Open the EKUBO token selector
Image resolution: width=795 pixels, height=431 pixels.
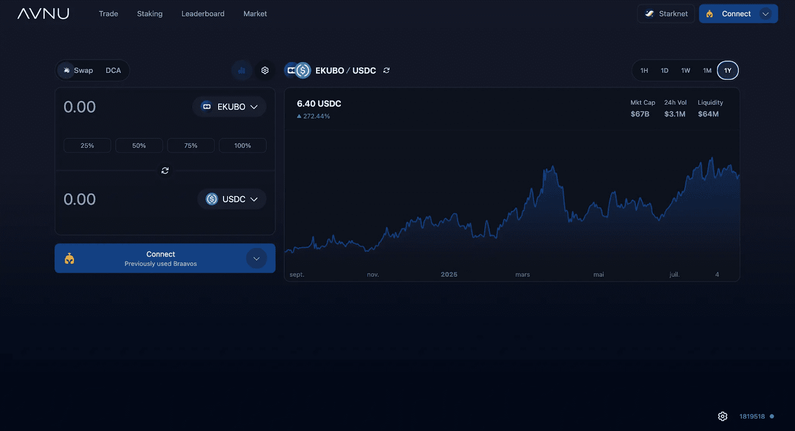[230, 107]
